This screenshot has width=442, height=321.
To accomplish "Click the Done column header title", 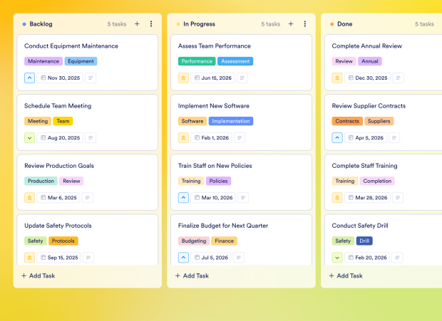I will tap(345, 24).
